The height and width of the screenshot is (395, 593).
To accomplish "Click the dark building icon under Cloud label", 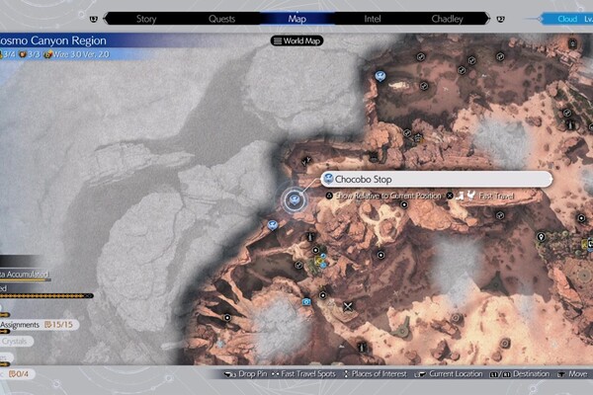I will [572, 43].
